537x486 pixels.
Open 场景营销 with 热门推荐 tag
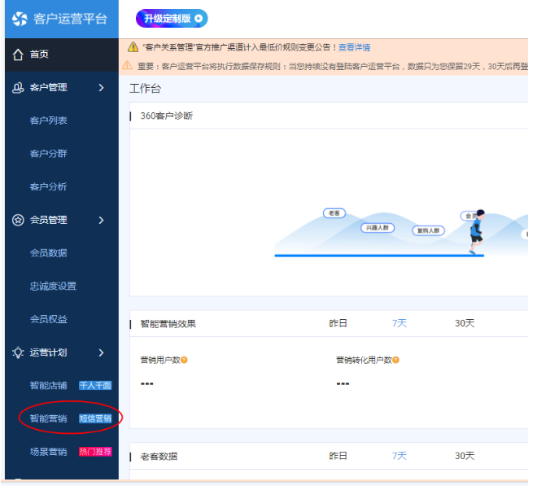tap(49, 452)
